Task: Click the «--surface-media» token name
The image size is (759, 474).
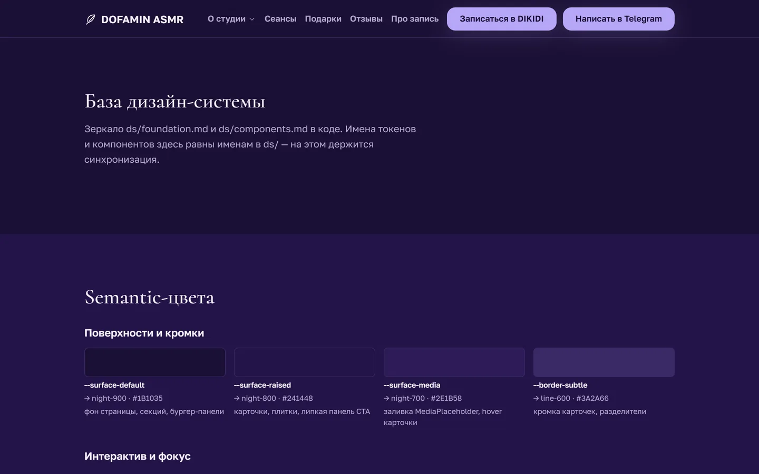Action: (412, 385)
